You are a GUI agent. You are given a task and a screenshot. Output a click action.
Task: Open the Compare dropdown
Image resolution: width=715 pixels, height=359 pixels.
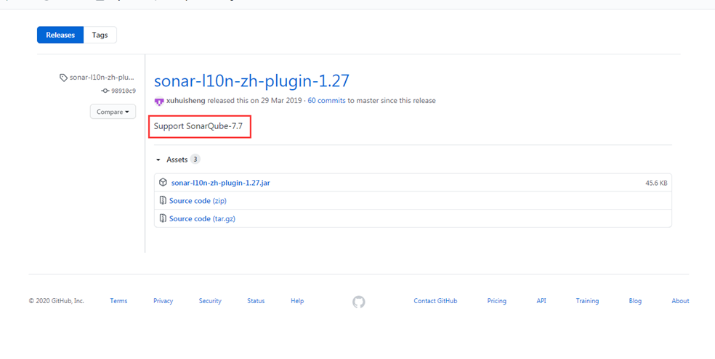(113, 112)
